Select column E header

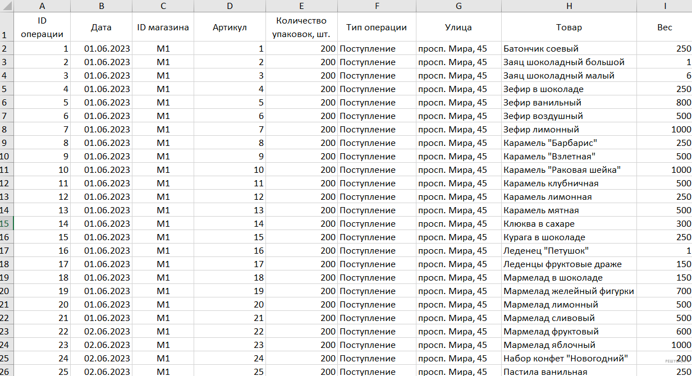pos(301,6)
